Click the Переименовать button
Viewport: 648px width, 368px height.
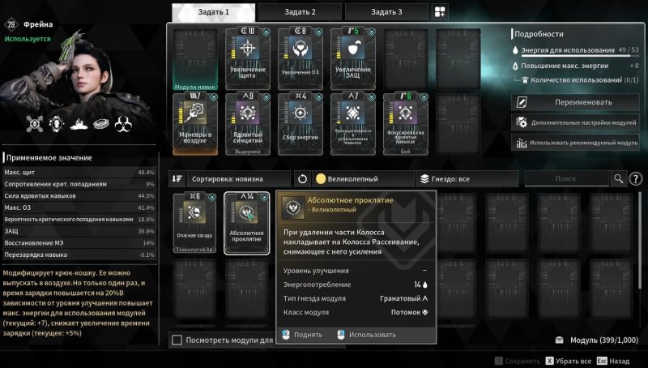(575, 102)
